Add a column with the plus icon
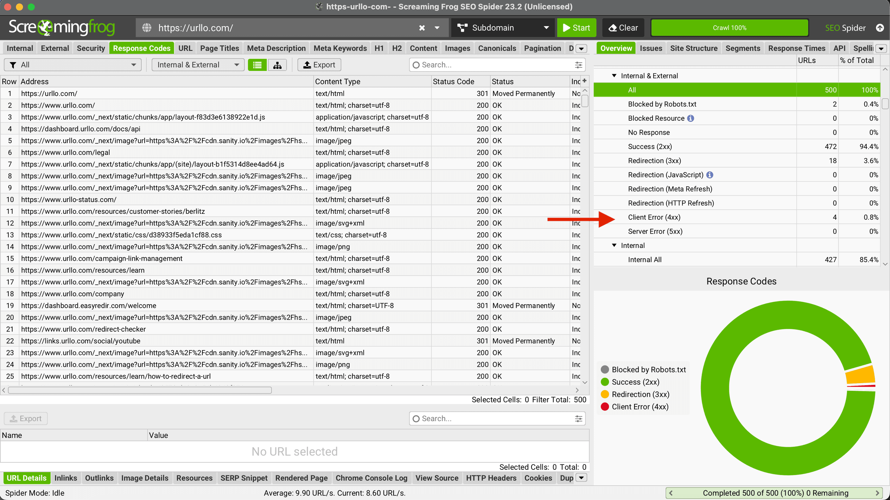Viewport: 890px width, 500px height. point(584,81)
